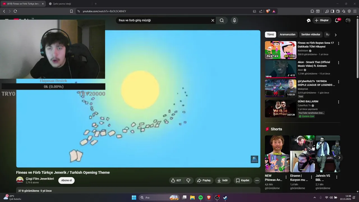Open options for NEW Phineas short
The image size is (359, 202).
pyautogui.click(x=286, y=177)
